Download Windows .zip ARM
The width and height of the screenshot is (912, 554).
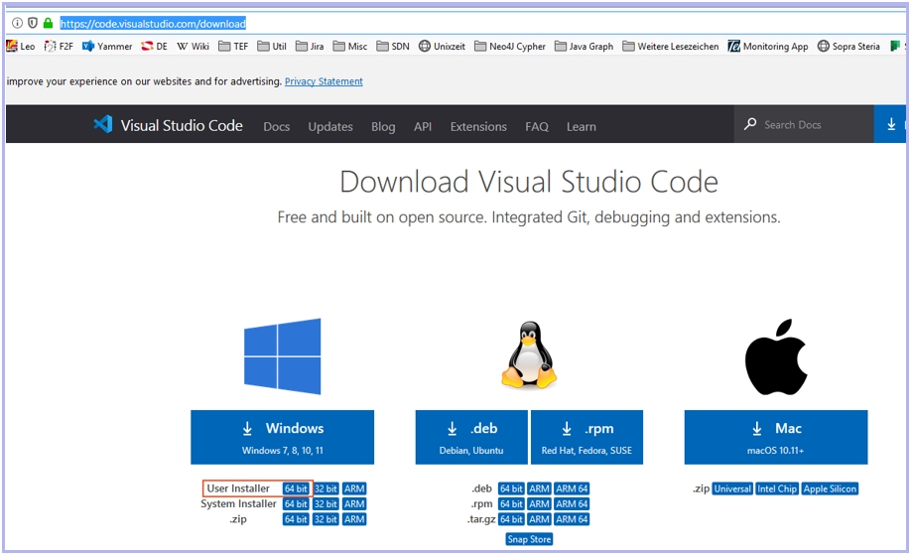354,519
